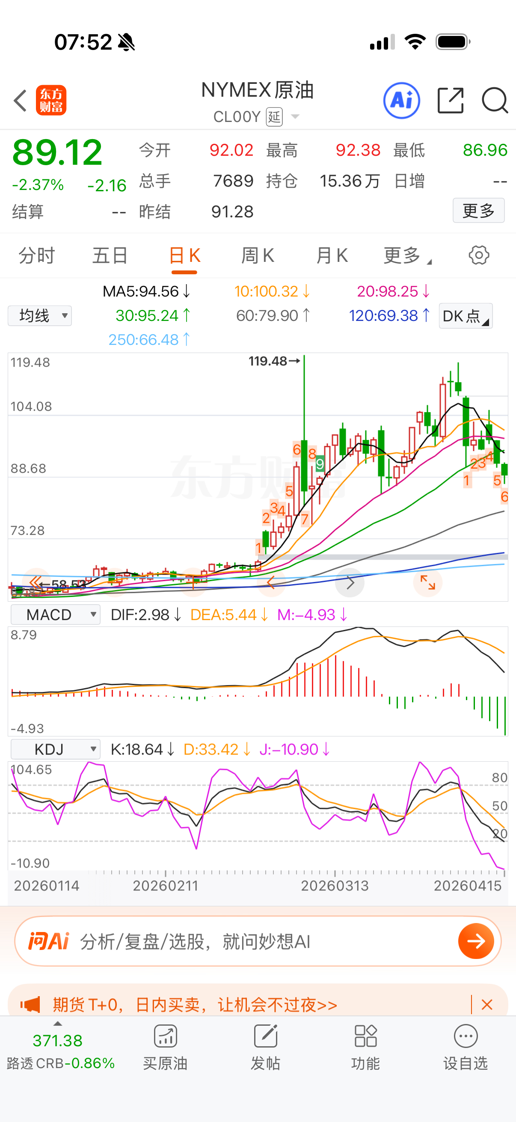Tap the MA5:94.56 value
This screenshot has height=1122, width=516.
point(146,291)
